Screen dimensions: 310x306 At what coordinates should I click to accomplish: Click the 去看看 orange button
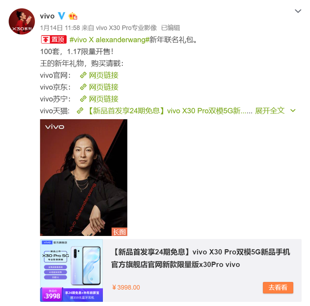[x=278, y=287]
